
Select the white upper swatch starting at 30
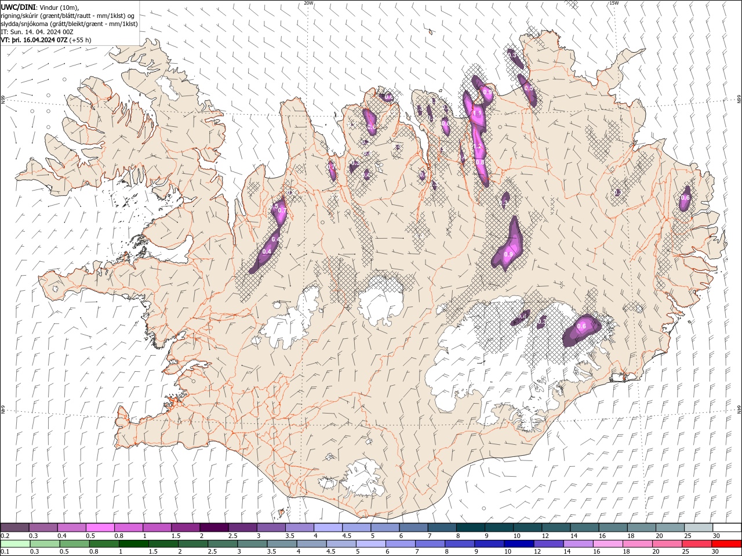click(727, 528)
